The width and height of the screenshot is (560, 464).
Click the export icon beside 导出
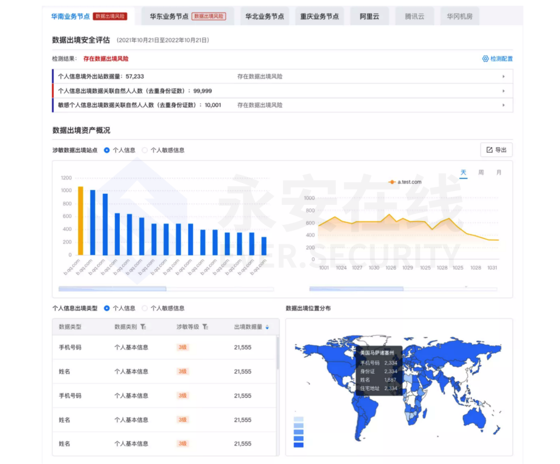[490, 150]
